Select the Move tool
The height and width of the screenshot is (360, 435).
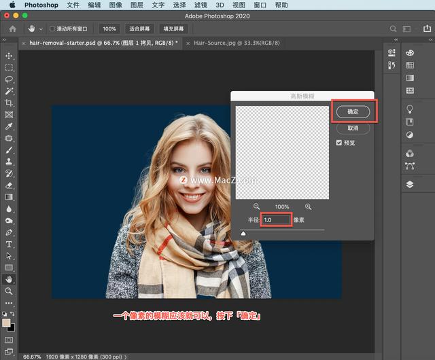9,56
